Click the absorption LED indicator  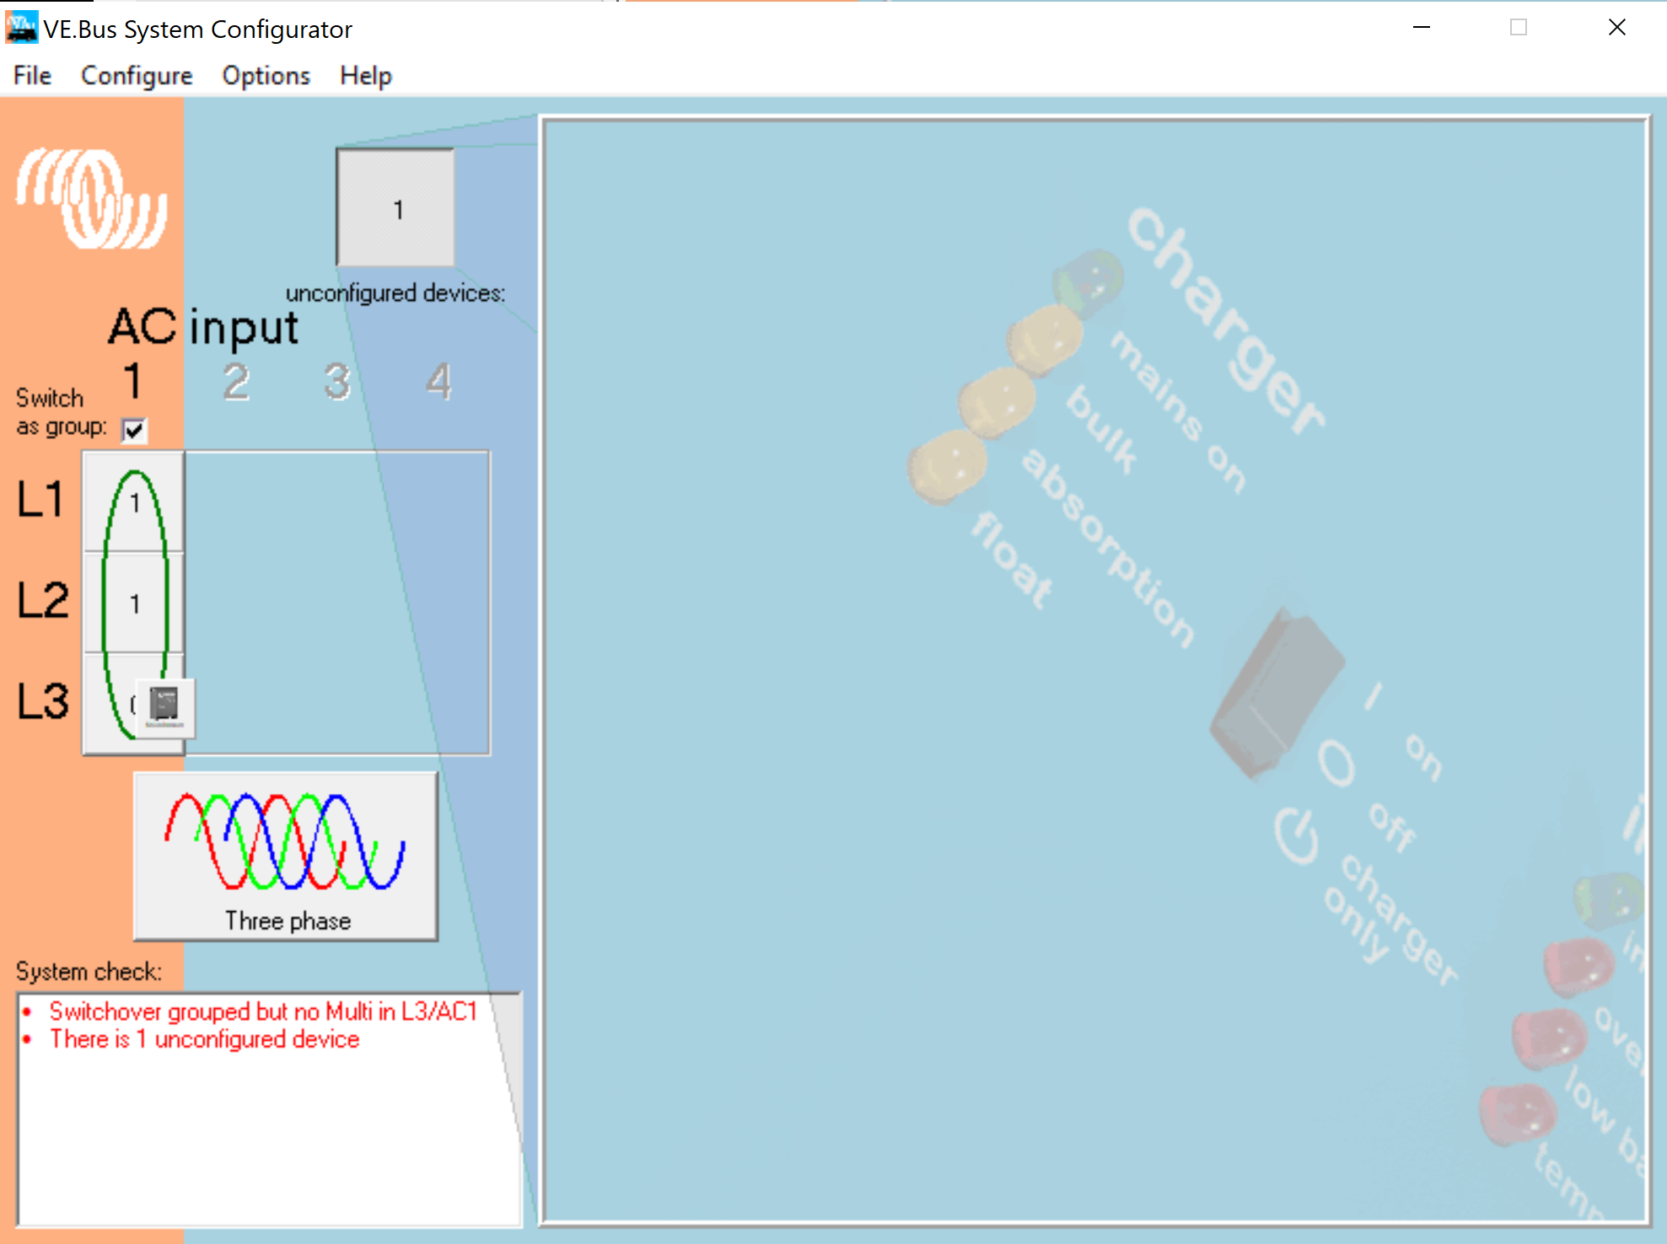(997, 401)
